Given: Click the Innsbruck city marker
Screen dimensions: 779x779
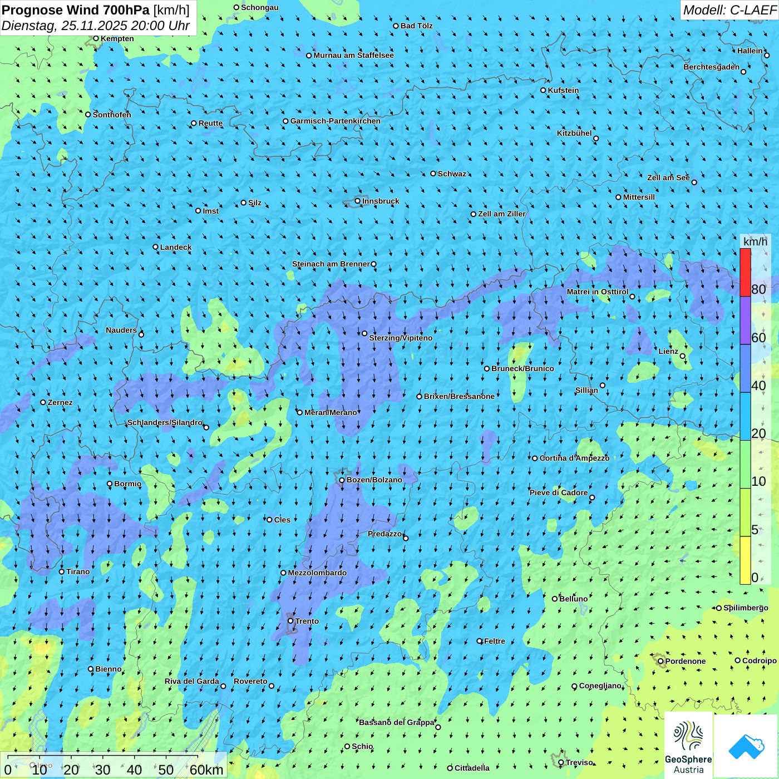Looking at the screenshot, I should pos(358,201).
